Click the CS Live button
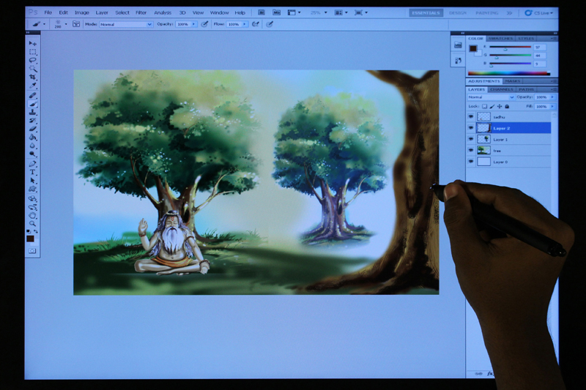 tap(538, 12)
